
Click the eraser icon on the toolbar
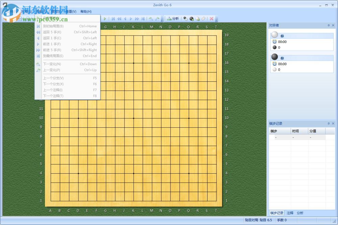click(203, 19)
